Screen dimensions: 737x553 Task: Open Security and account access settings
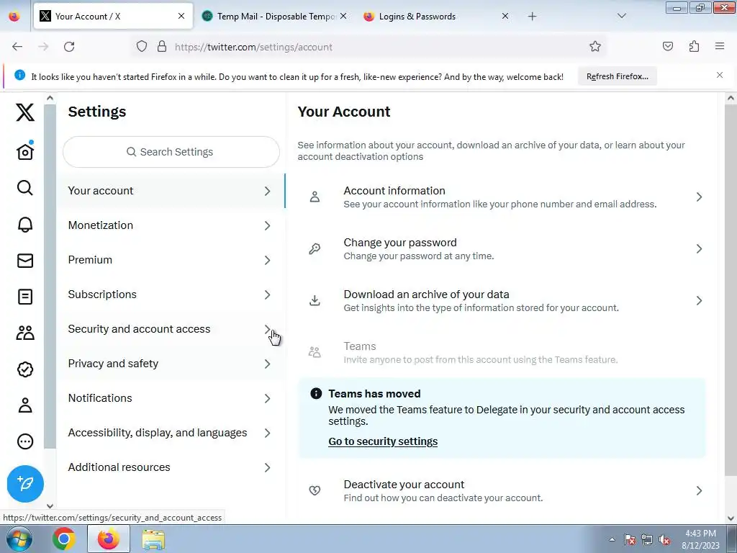point(170,329)
